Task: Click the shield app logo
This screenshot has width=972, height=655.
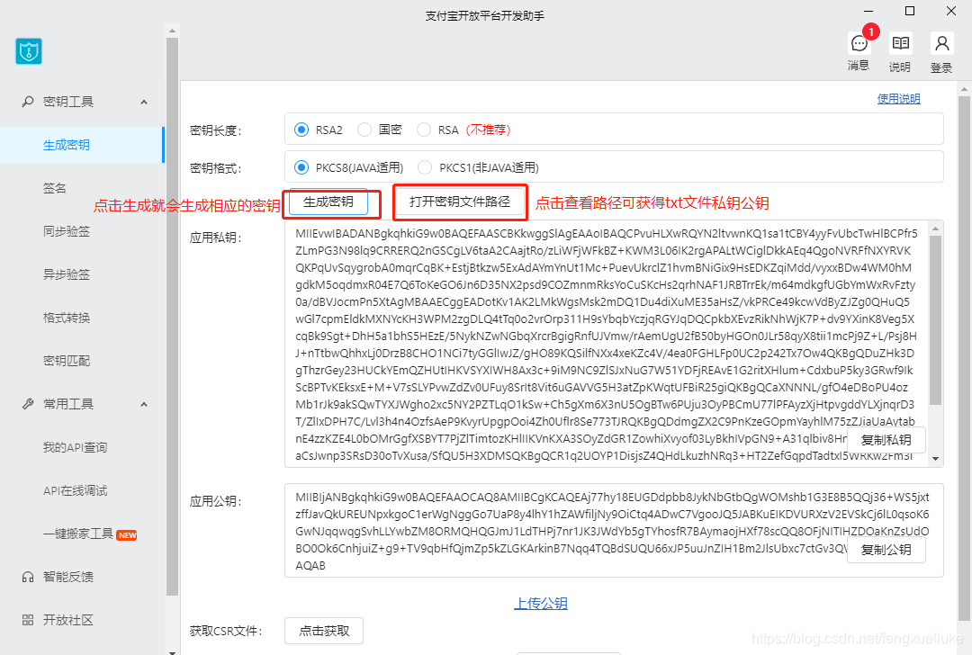Action: 28,51
